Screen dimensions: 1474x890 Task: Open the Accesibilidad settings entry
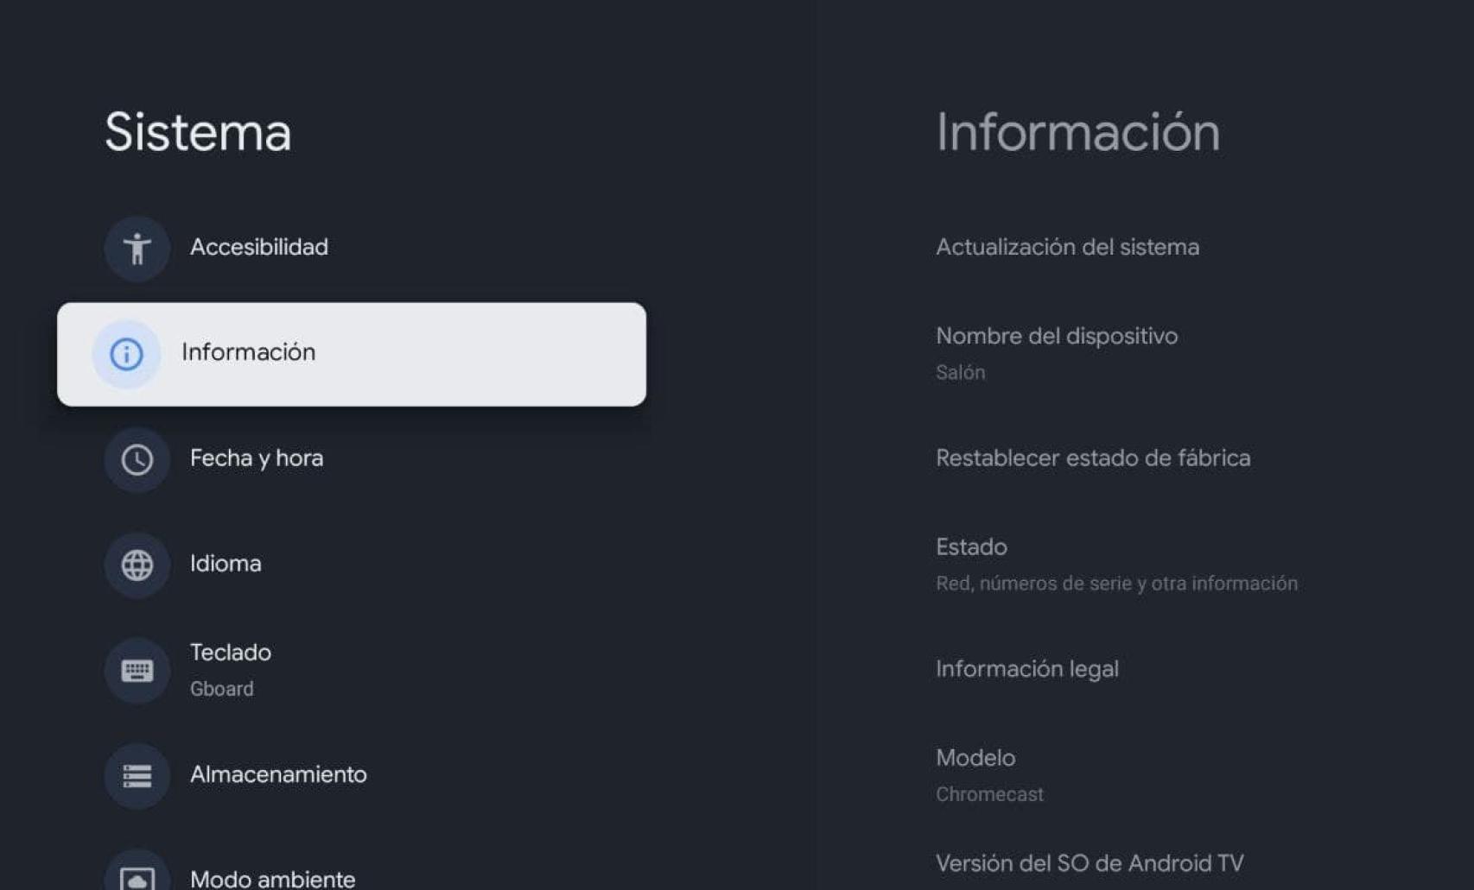pos(259,248)
